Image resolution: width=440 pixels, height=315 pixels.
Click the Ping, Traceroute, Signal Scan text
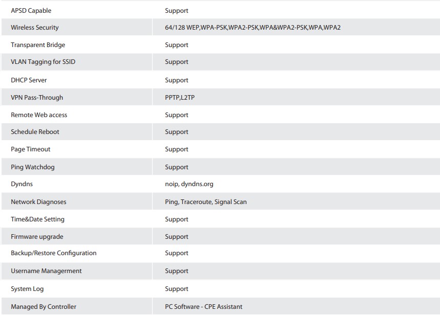click(x=206, y=202)
